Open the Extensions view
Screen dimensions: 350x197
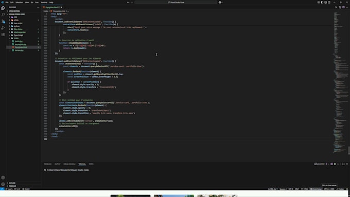pos(3,34)
